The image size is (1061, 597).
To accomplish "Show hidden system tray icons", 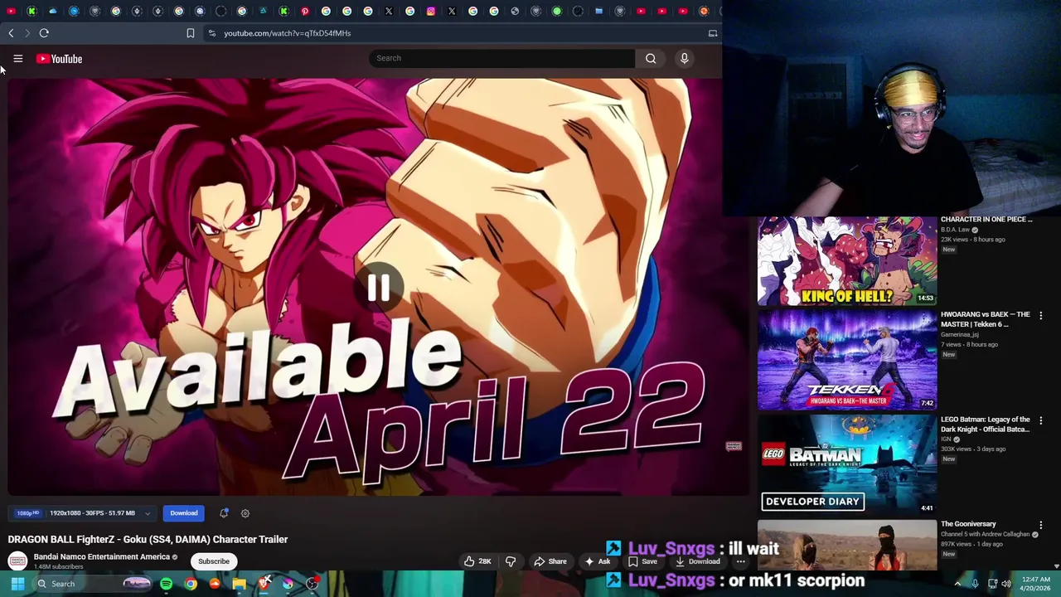I will (957, 584).
